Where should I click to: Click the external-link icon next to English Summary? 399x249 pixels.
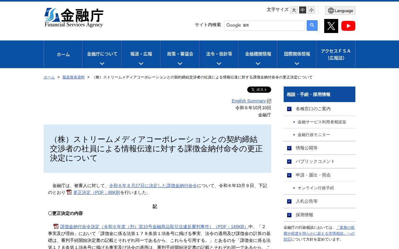click(269, 101)
